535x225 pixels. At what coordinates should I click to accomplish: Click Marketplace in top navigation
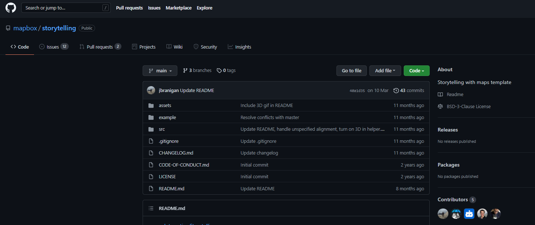tap(178, 8)
